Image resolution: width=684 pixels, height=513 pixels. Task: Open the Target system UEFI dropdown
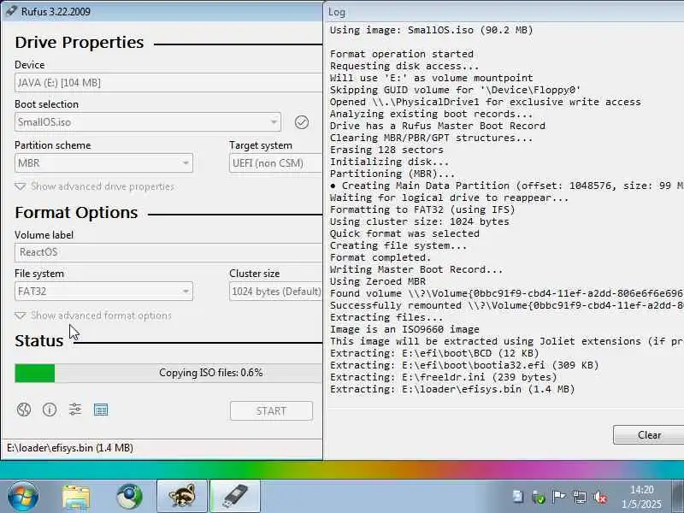(x=275, y=163)
